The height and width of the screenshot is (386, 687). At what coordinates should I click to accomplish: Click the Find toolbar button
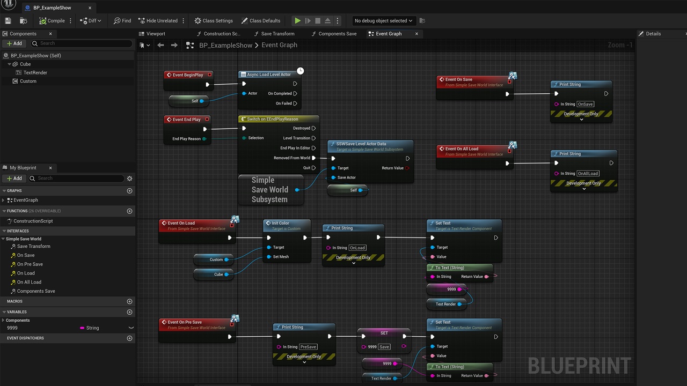[x=122, y=21]
